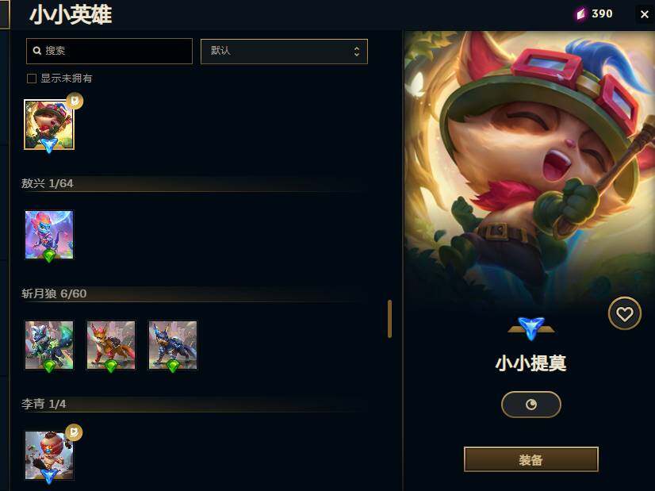Click the 搜索 search input field
This screenshot has width=655, height=491.
pyautogui.click(x=109, y=51)
